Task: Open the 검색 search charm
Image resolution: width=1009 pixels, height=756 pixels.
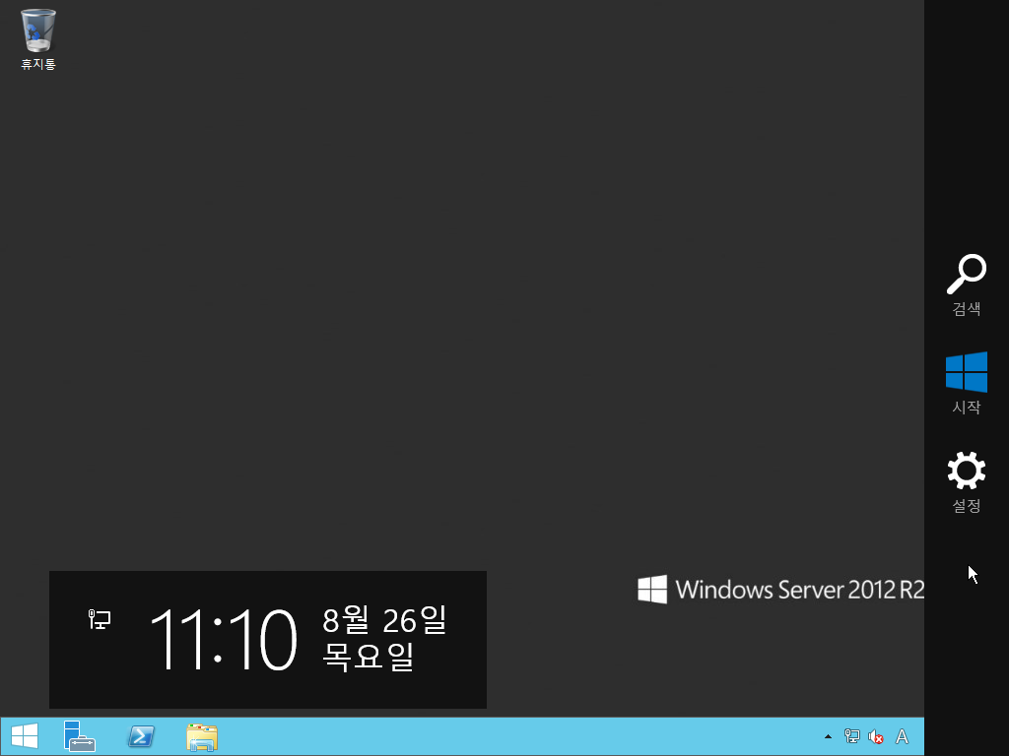Action: (x=966, y=284)
